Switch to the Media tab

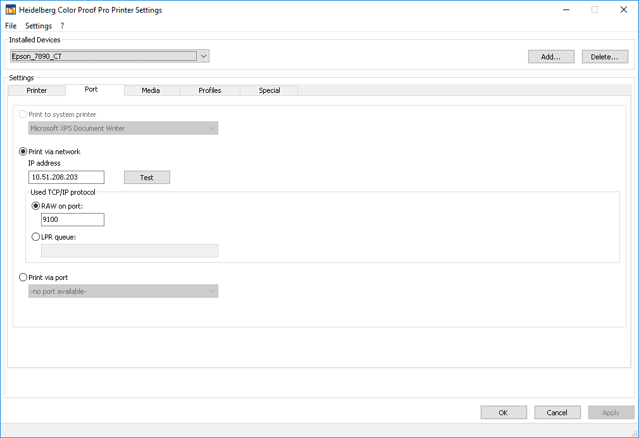click(x=151, y=90)
